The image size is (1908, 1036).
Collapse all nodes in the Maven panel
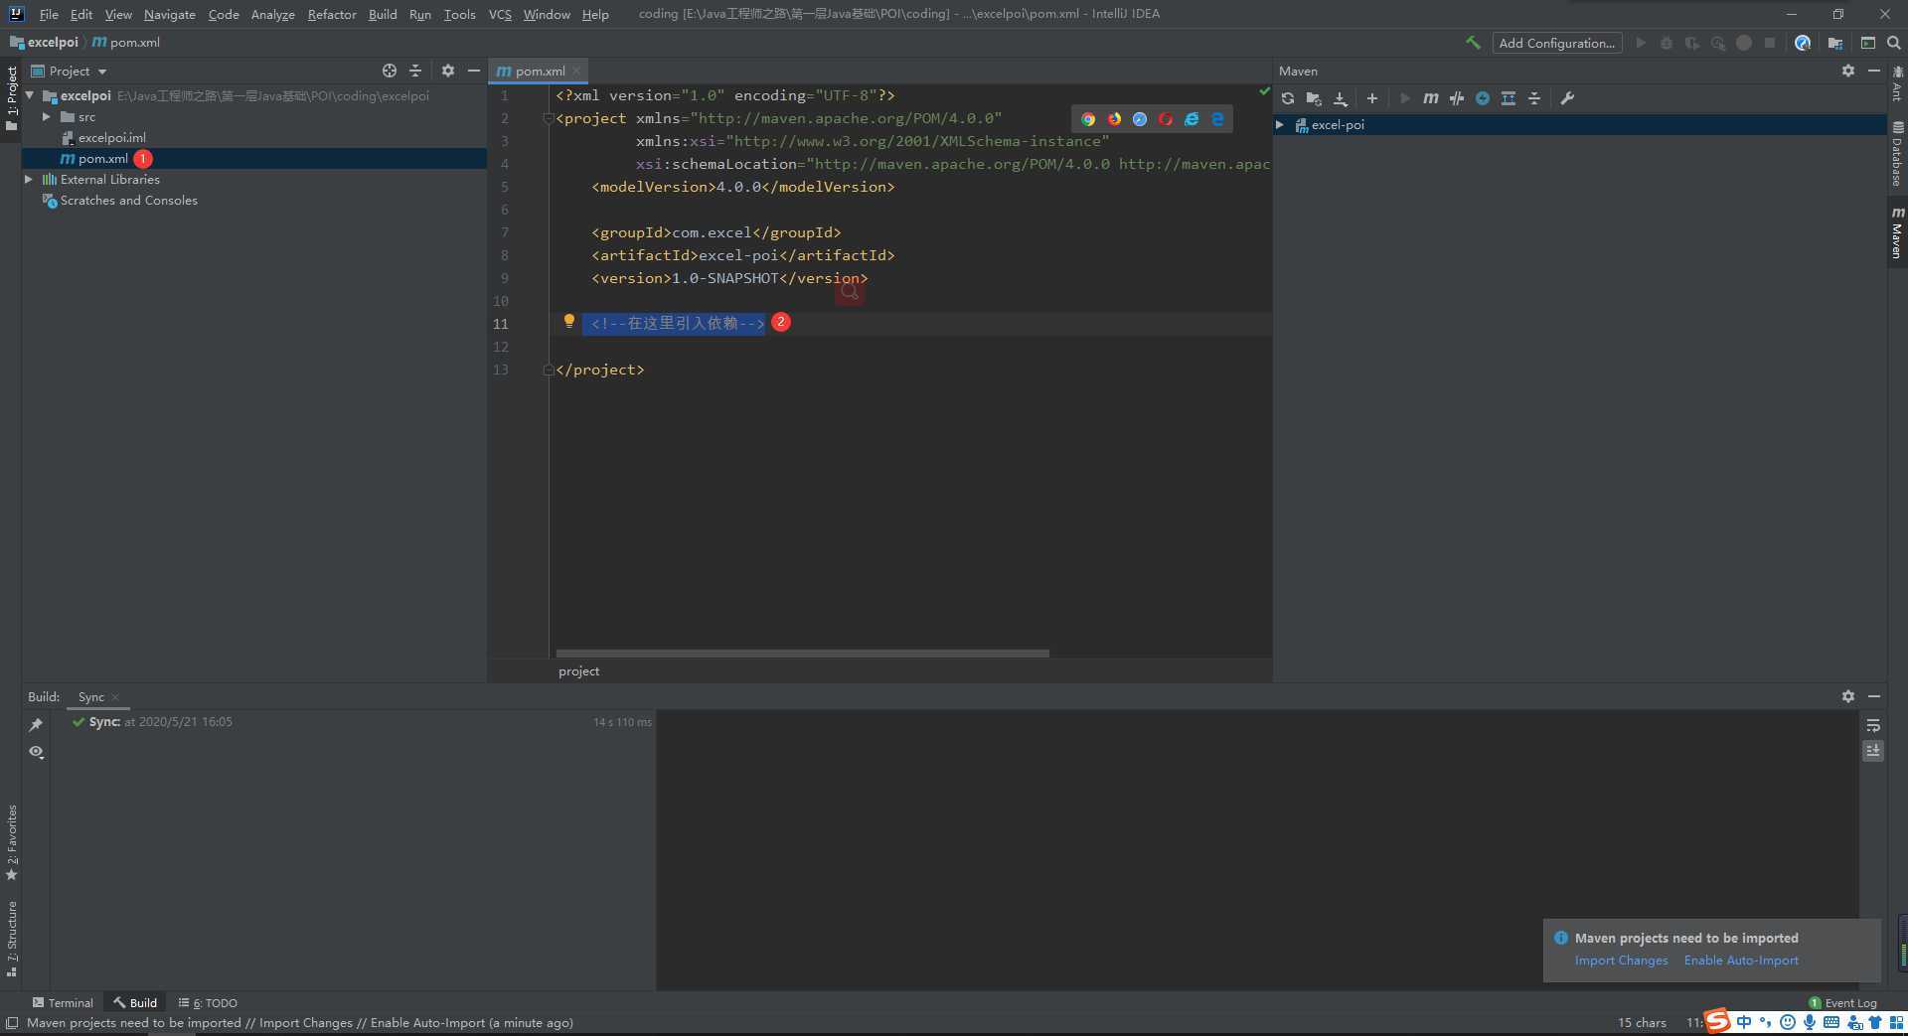pyautogui.click(x=1534, y=98)
